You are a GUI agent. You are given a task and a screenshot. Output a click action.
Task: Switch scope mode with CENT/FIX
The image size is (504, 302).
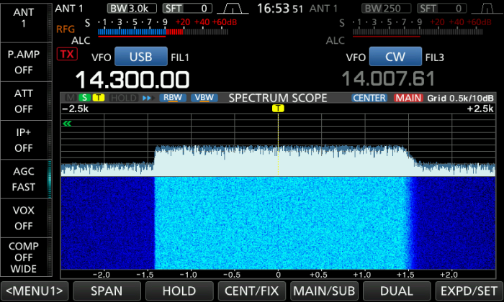(x=252, y=291)
